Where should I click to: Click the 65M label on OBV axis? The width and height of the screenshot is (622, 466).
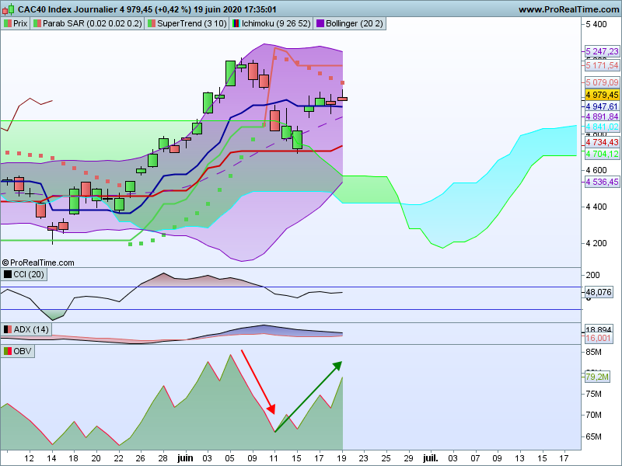(593, 436)
